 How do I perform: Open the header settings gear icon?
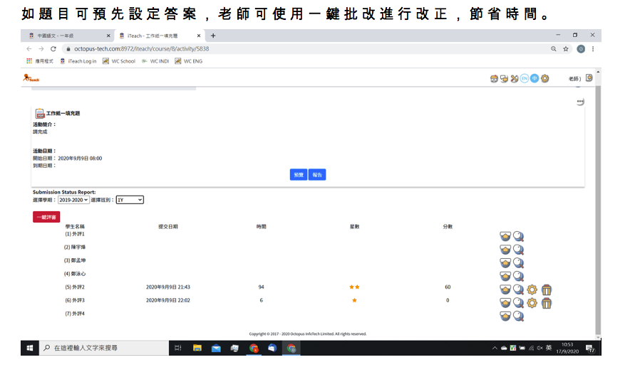544,78
